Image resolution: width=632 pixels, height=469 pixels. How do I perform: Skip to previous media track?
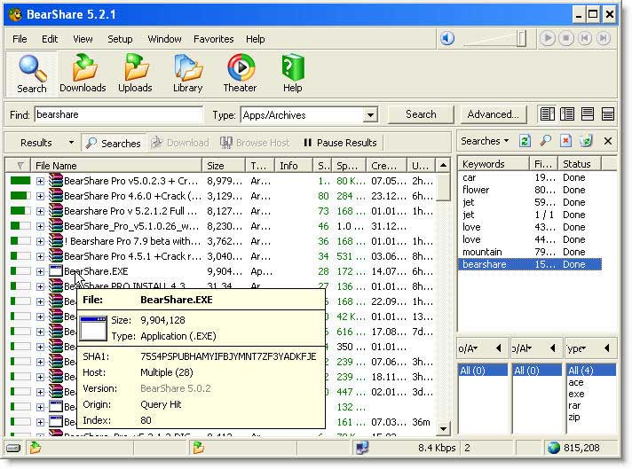[585, 38]
